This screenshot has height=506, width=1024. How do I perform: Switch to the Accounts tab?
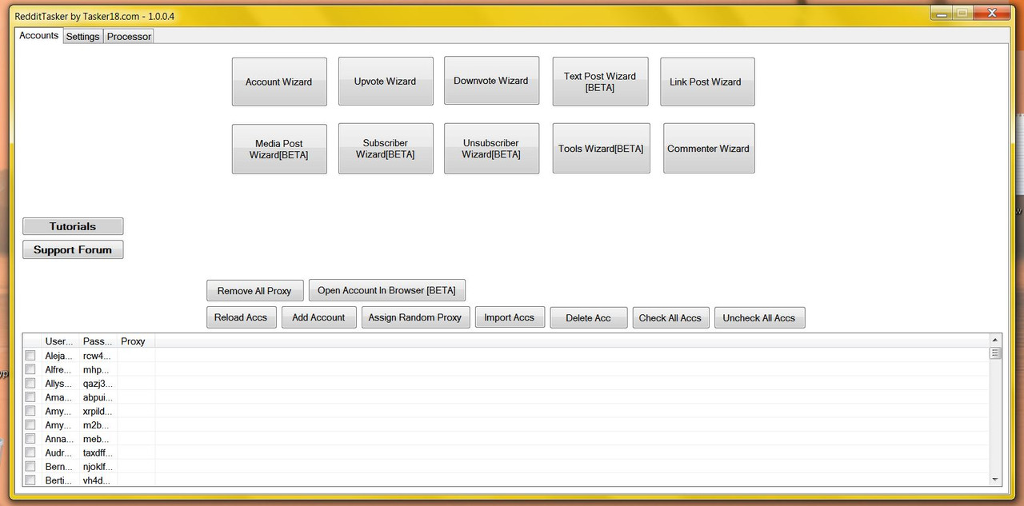click(x=39, y=35)
